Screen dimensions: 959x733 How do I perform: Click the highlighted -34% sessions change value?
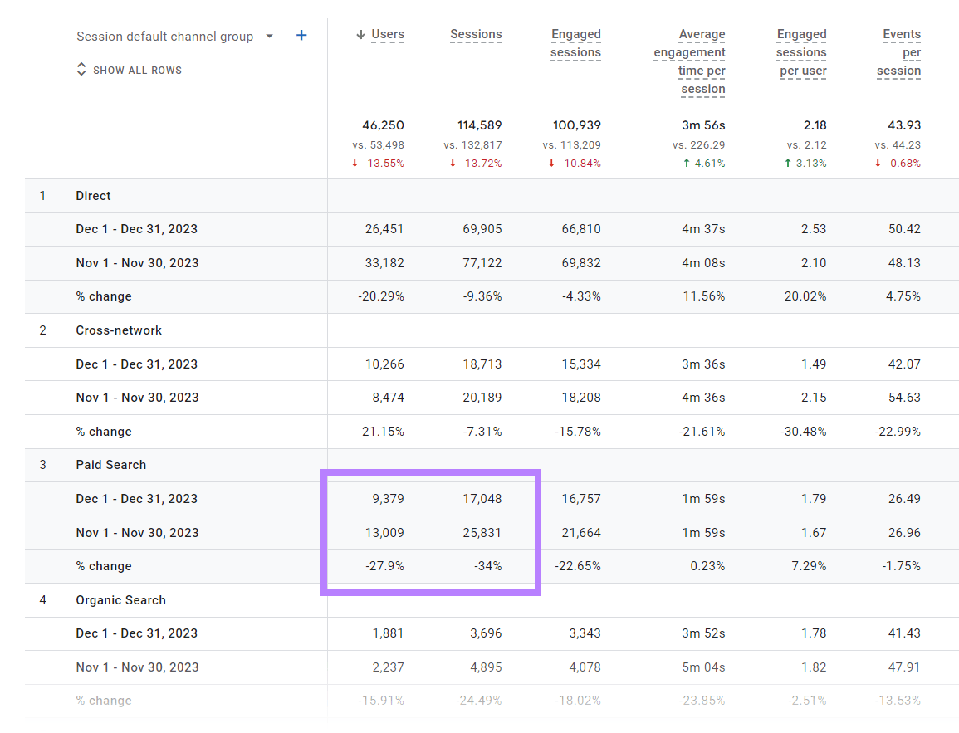click(490, 566)
